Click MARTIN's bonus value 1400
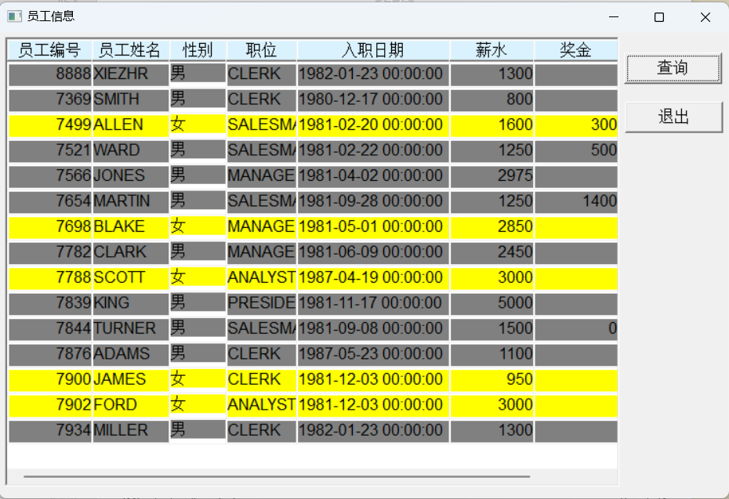The width and height of the screenshot is (729, 499). 576,201
